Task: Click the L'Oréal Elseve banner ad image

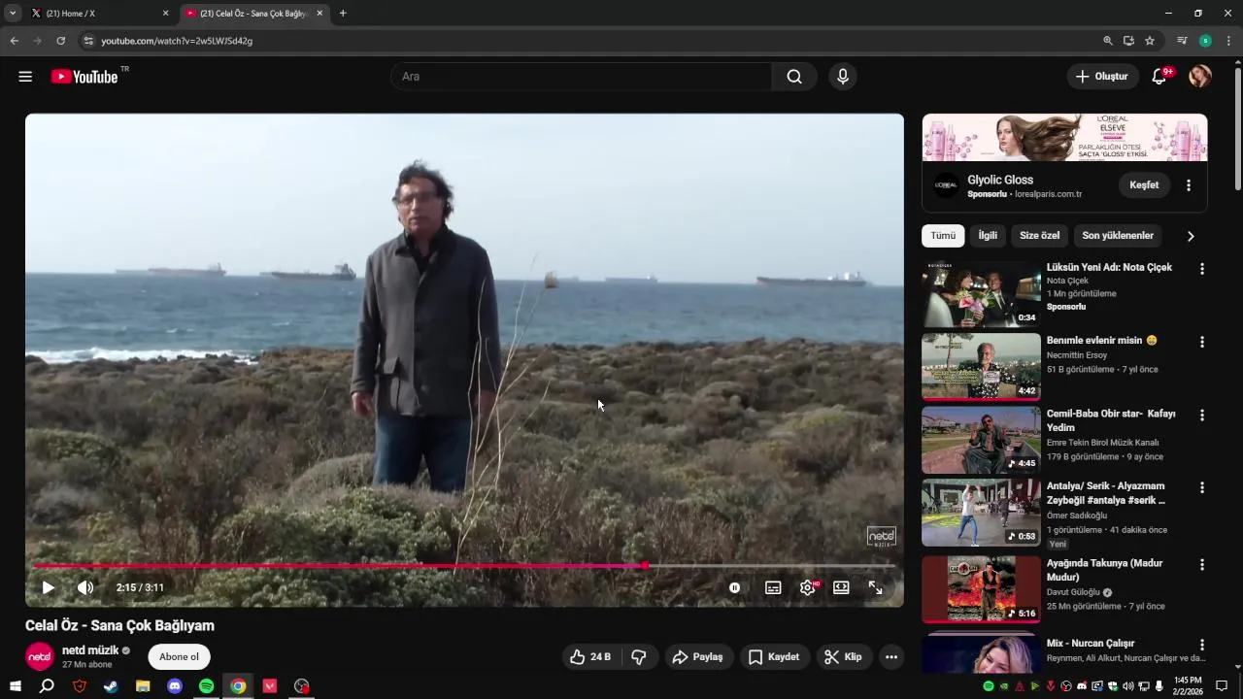Action: [x=1064, y=137]
